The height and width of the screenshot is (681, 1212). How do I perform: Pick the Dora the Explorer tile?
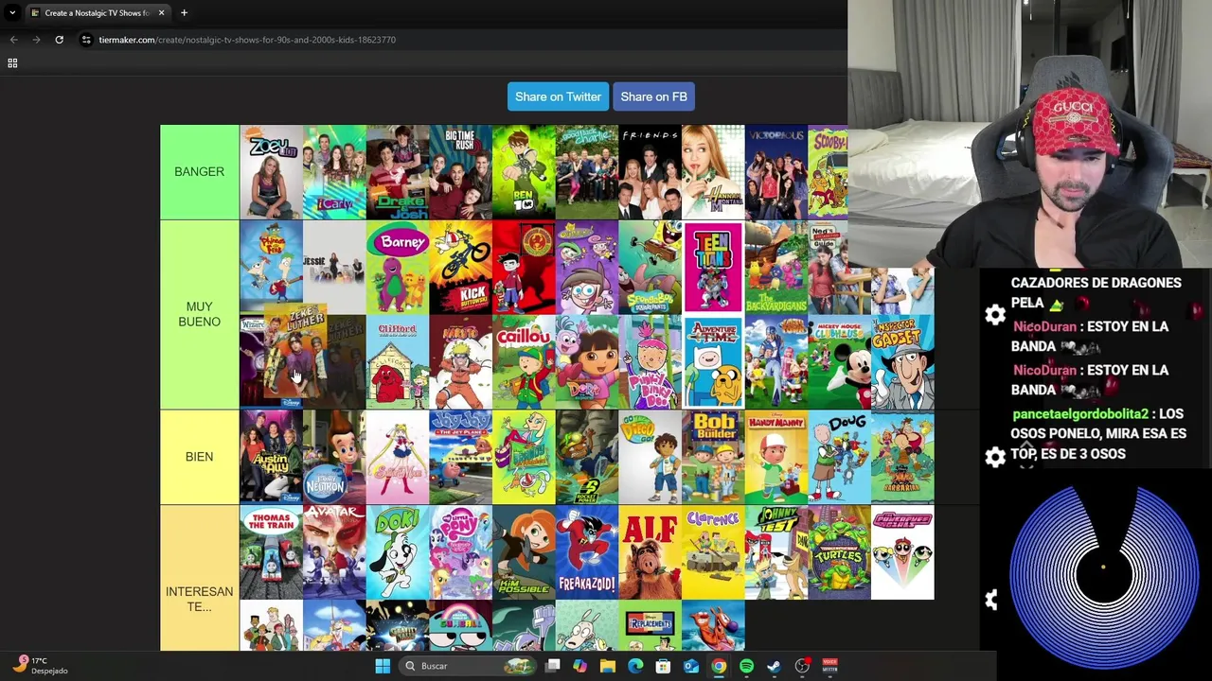pyautogui.click(x=587, y=362)
